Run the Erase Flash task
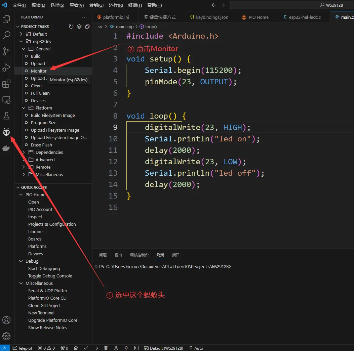 point(41,145)
